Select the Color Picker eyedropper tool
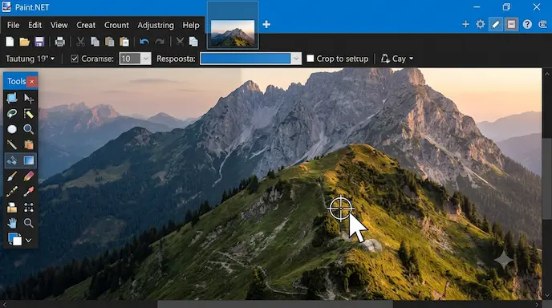Viewport: 552px width, 308px height. pos(29,192)
